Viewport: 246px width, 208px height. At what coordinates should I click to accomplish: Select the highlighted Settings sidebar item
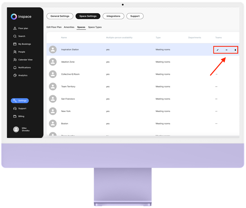20,101
